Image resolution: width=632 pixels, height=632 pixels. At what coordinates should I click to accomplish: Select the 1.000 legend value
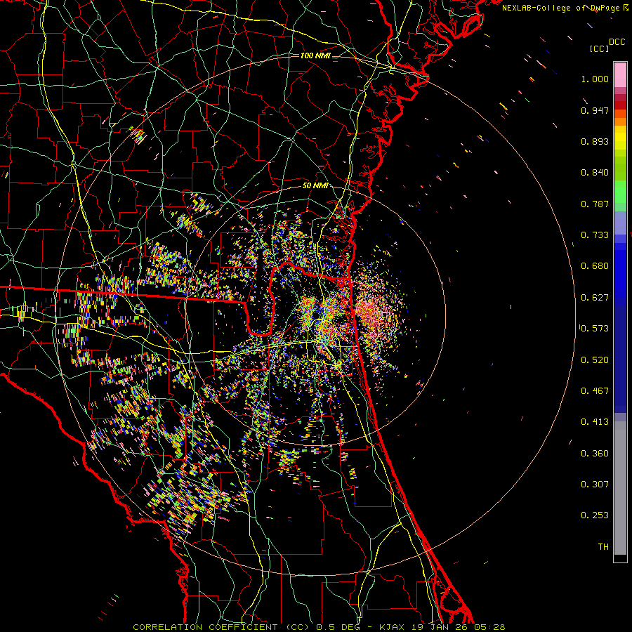point(595,79)
